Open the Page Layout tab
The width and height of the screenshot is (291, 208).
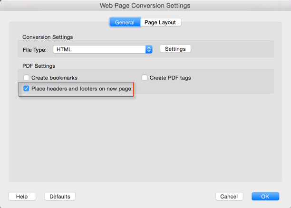coord(160,22)
